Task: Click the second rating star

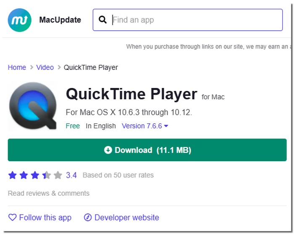Action: coord(24,175)
